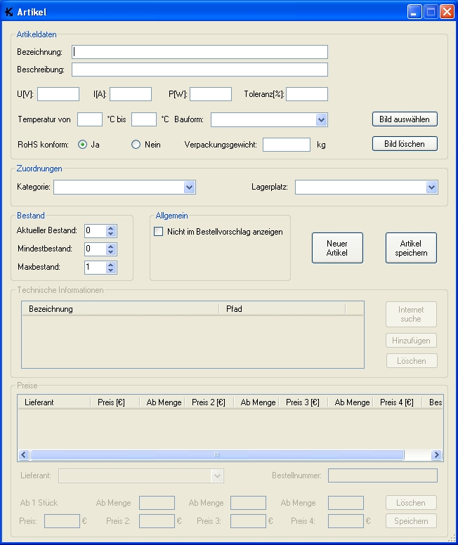Increase Maxbestand with up arrow

110,265
